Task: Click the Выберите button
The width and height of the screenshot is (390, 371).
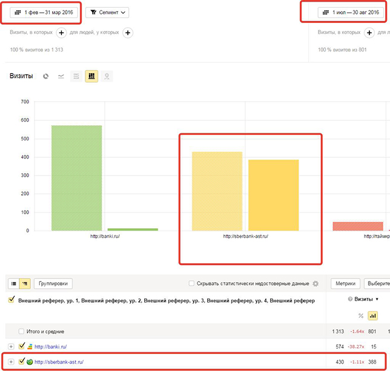Action: coord(377,283)
